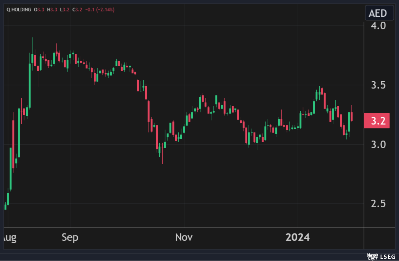The height and width of the screenshot is (261, 399).
Task: Open the AED currency selector
Action: tap(377, 14)
